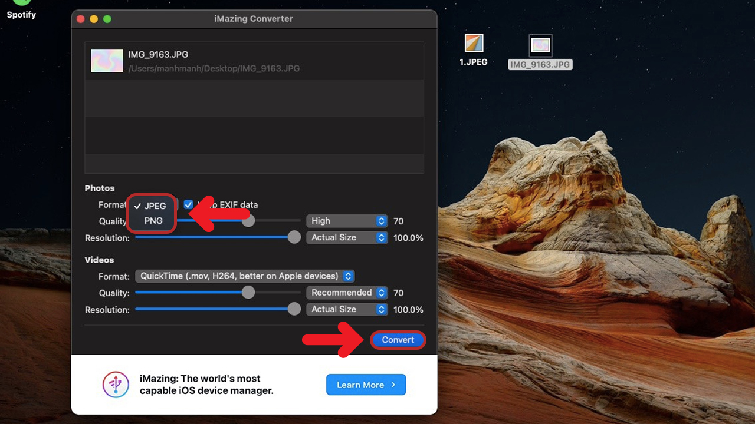This screenshot has height=424, width=755.
Task: Select the 1.JPEG file icon on the desktop
Action: click(x=474, y=43)
